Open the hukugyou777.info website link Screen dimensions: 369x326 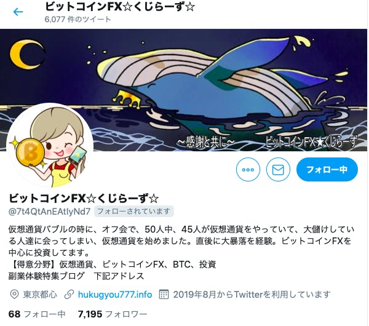115,295
